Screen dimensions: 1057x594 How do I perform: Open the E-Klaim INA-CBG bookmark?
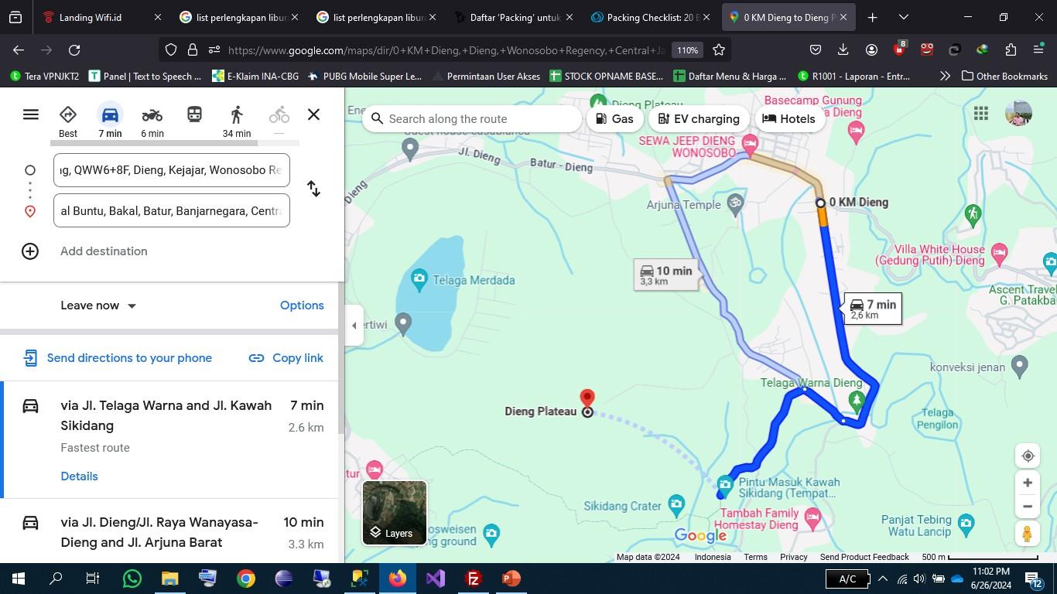[255, 76]
